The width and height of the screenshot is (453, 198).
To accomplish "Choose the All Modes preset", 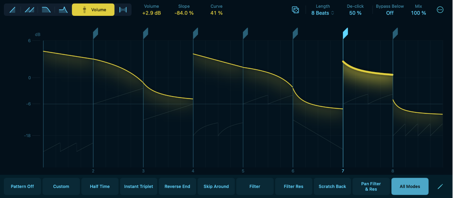I will [x=410, y=186].
